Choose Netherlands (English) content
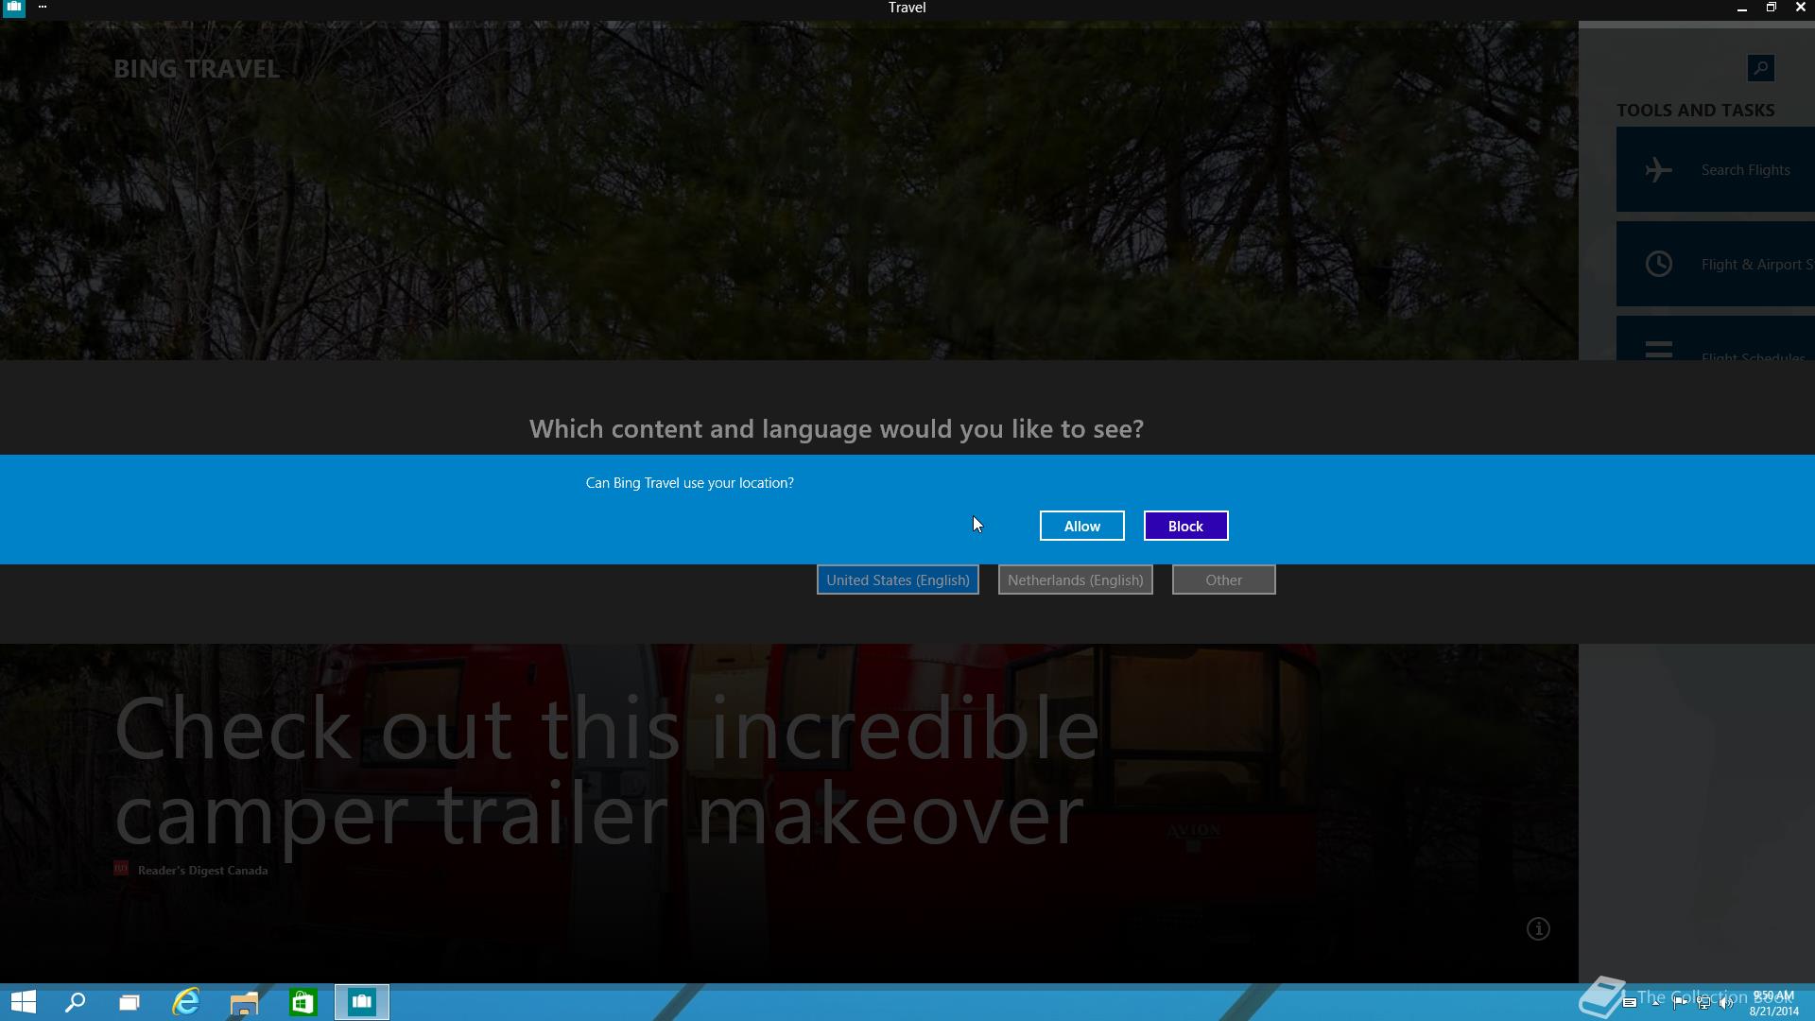1815x1021 pixels. pos(1075,580)
